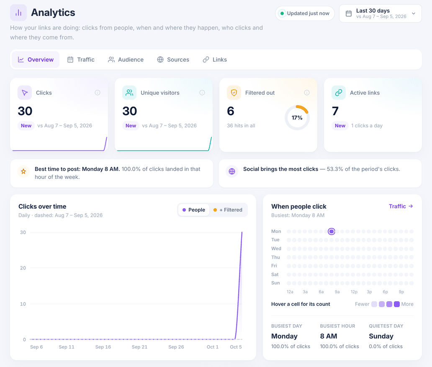The height and width of the screenshot is (367, 432).
Task: Click the Traffic link arrow icon
Action: point(411,206)
